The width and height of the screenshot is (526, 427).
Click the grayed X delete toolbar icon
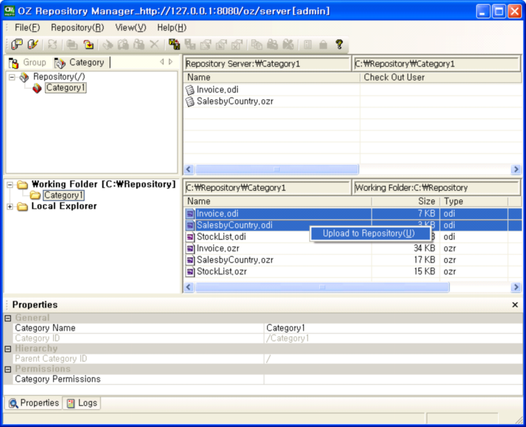[154, 44]
